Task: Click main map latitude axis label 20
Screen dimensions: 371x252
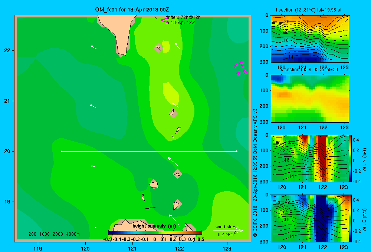Action: (7, 151)
